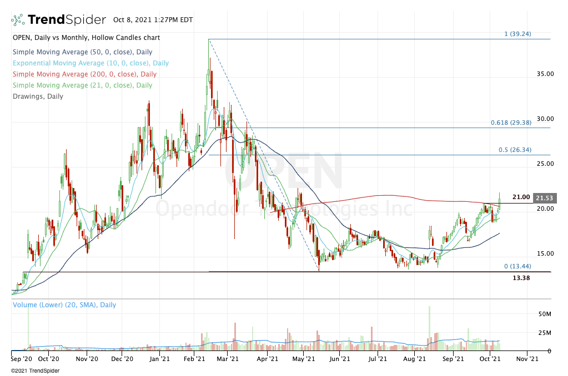Click the ©2021 TrendSpider copyright text

[x=34, y=370]
